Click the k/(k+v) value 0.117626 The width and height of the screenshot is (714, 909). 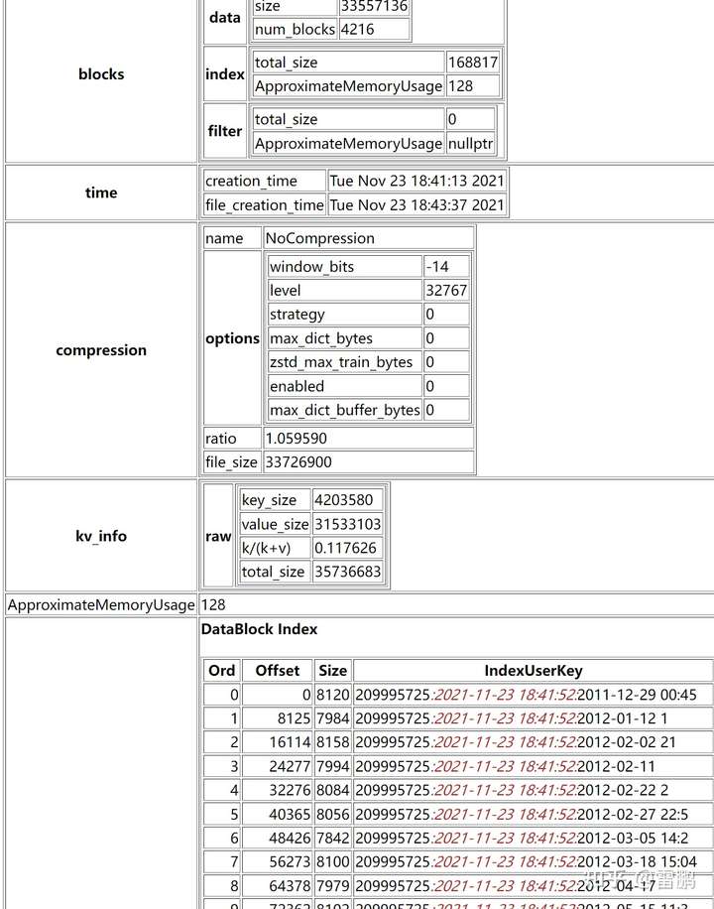click(x=345, y=548)
